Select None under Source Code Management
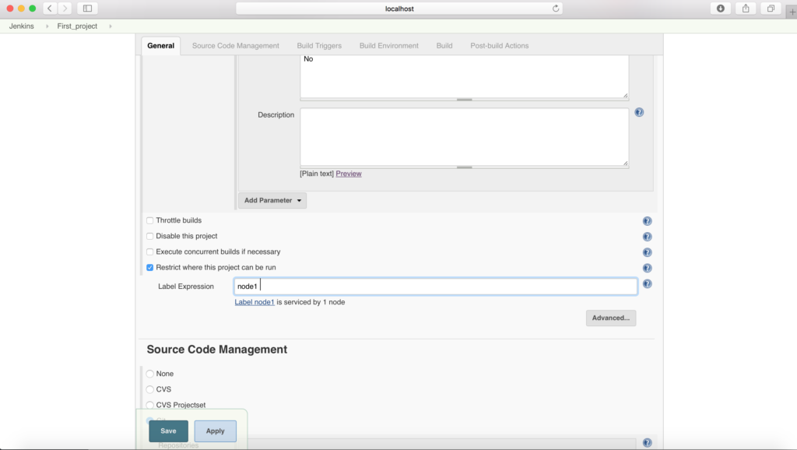This screenshot has width=797, height=450. click(149, 374)
